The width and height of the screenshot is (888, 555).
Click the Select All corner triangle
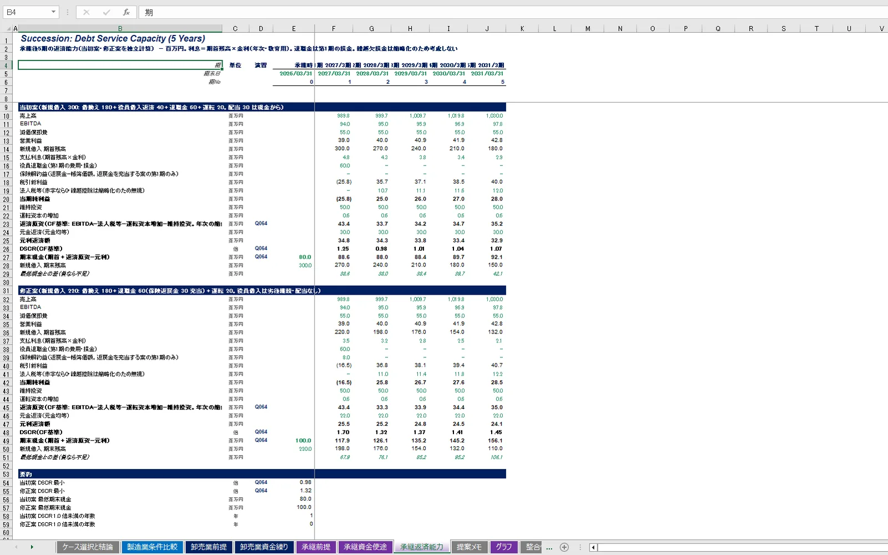pos(8,29)
